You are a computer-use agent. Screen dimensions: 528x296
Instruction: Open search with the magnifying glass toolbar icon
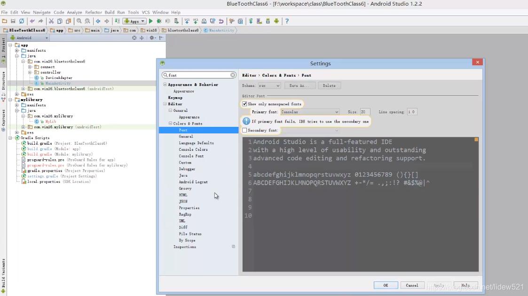79,21
